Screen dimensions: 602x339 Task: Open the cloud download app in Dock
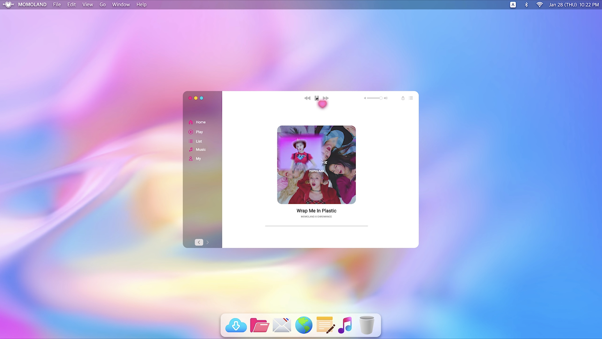(236, 325)
